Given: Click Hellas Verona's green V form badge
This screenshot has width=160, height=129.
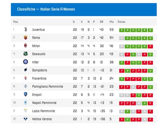Looking at the screenshot, I should pyautogui.click(x=128, y=120).
